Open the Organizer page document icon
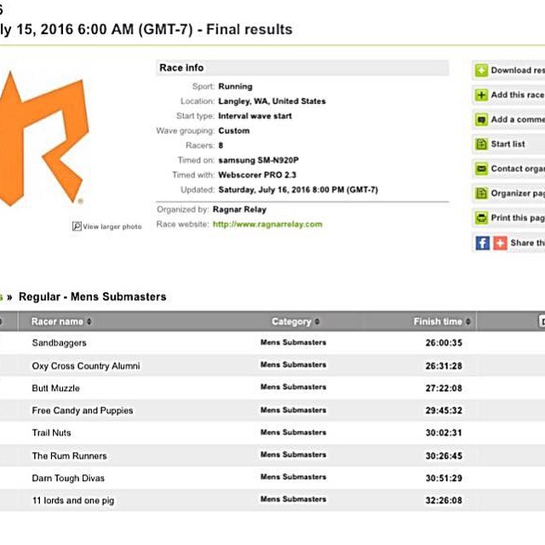This screenshot has height=545, width=545. pos(481,193)
